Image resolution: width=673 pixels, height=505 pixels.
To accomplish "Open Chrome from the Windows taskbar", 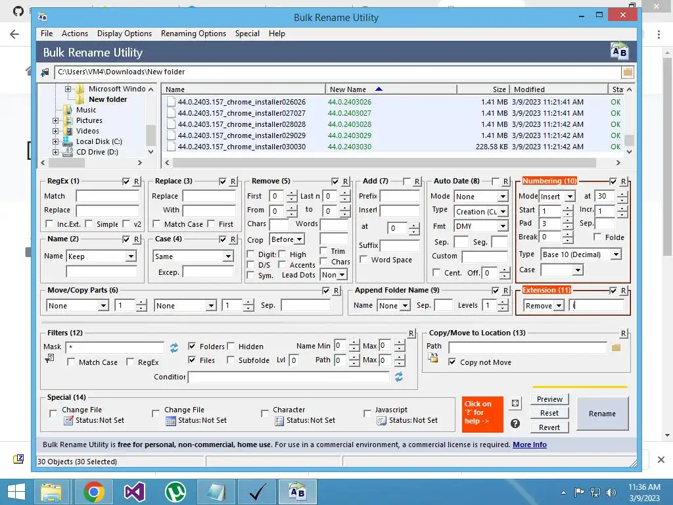I will coord(93,492).
